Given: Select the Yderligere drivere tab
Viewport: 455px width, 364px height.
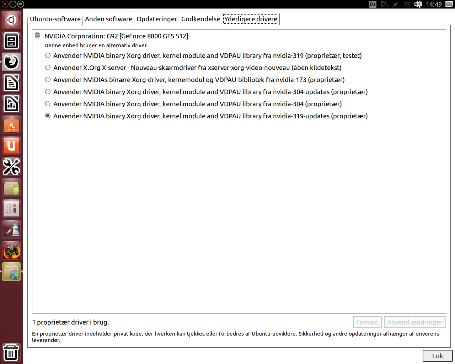Looking at the screenshot, I should click(x=251, y=19).
